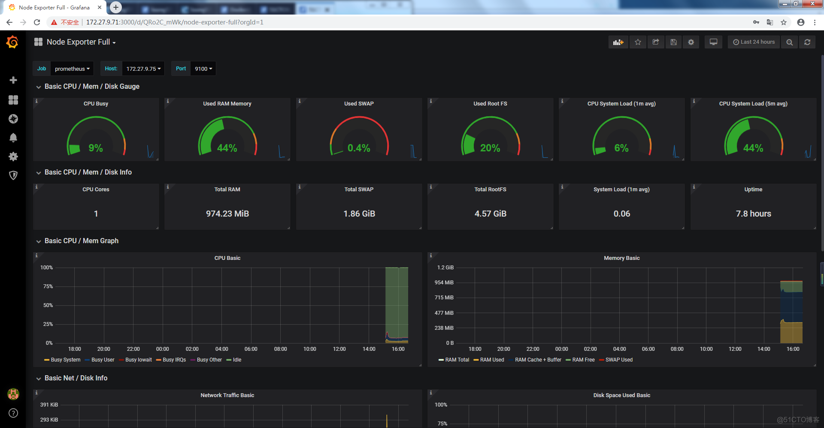Viewport: 824px width, 428px height.
Task: Open the Used Root FS panel title menu
Action: click(x=490, y=104)
